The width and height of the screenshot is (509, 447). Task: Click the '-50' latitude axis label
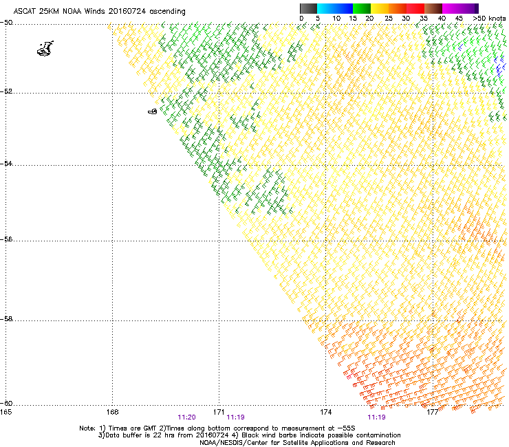tap(6, 23)
